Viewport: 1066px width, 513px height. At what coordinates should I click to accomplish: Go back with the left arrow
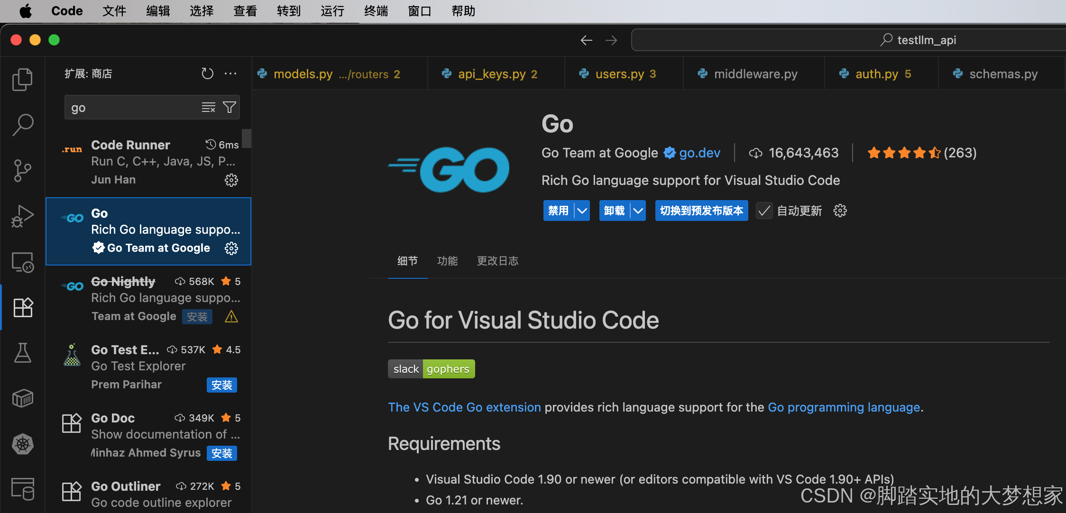click(x=587, y=40)
